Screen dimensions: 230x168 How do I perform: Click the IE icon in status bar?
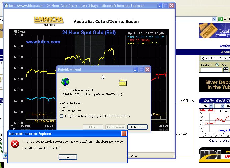(5, 155)
